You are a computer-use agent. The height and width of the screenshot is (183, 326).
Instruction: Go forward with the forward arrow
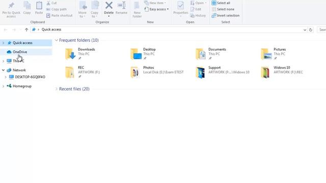[14, 30]
